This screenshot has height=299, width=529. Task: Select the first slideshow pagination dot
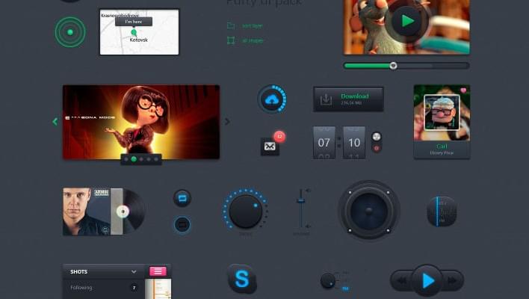click(x=126, y=159)
